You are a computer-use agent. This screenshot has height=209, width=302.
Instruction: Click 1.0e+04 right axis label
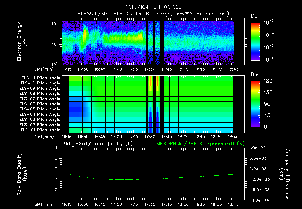coord(257,148)
